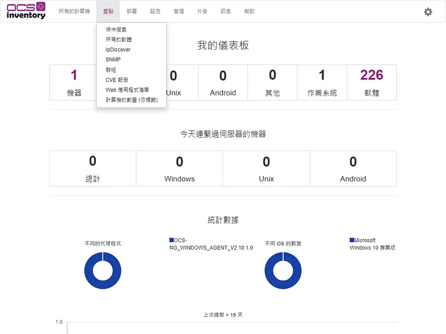Select 計算機的數量 (依標籤) menu entry
The width and height of the screenshot is (446, 334).
[x=132, y=100]
